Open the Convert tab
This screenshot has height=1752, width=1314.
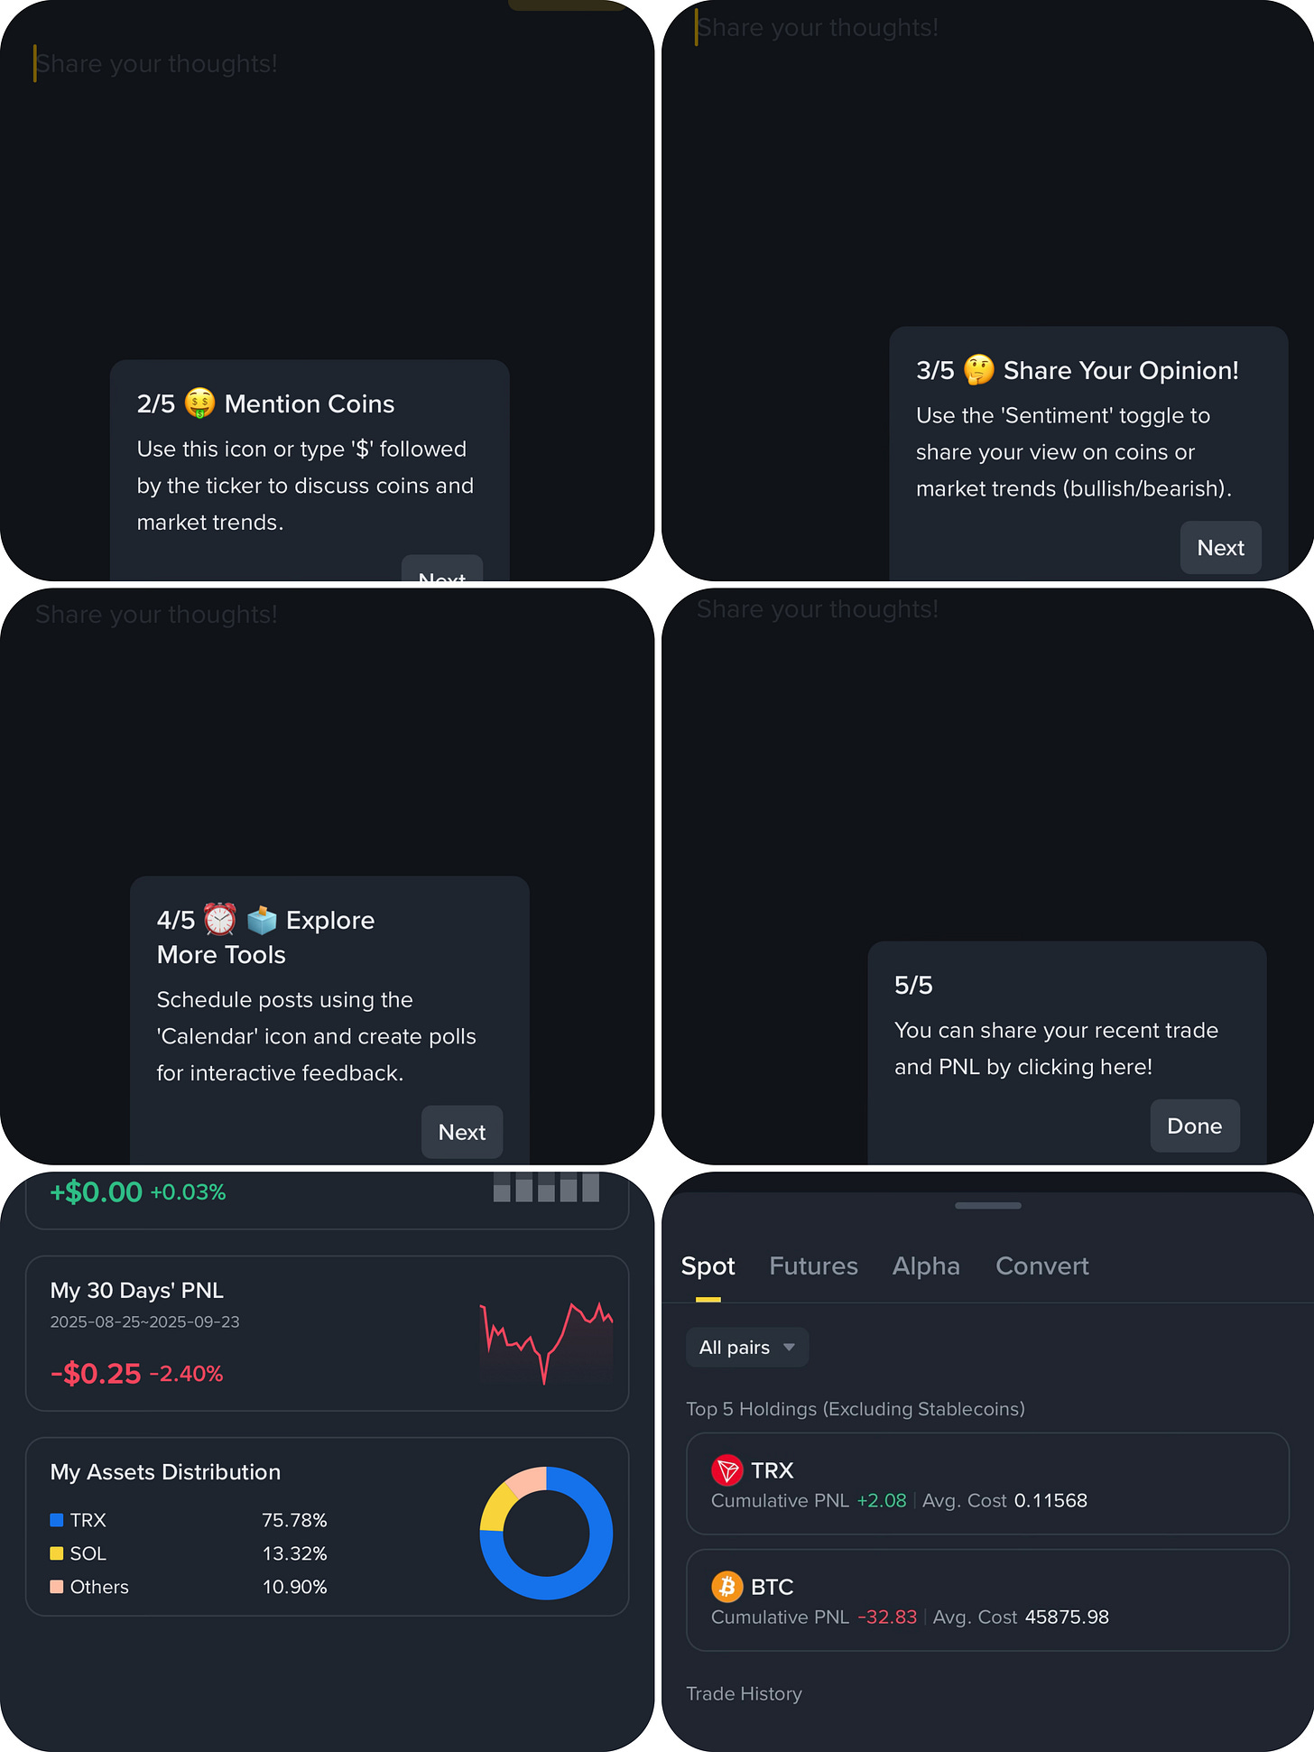tap(1042, 1266)
